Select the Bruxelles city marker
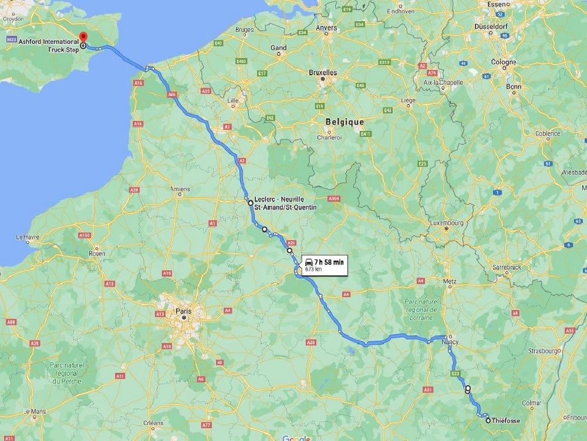The width and height of the screenshot is (587, 441). (322, 79)
